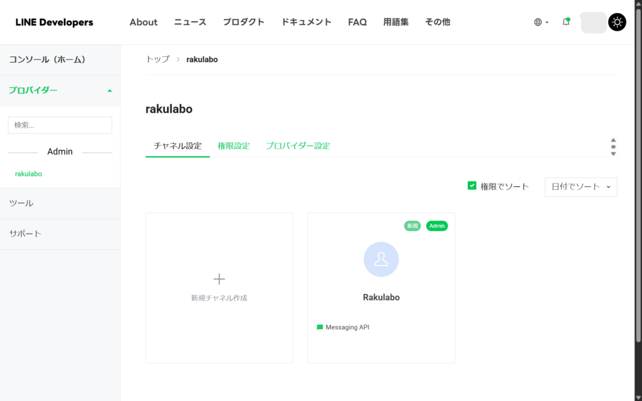Screen dimensions: 642x401
Task: Click the plus icon to create channel
Action: [219, 279]
